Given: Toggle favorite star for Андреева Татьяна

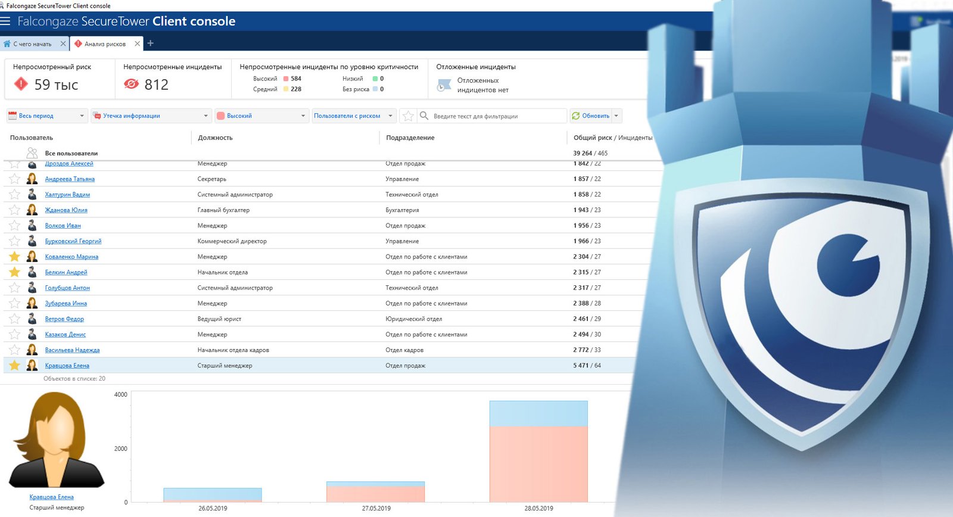Looking at the screenshot, I should (14, 179).
